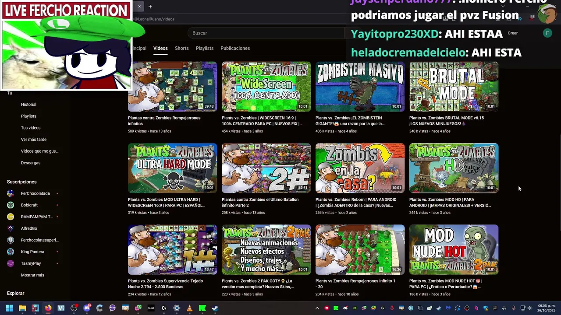561x315 pixels.
Task: Open Supervivencia Tejado Noche thumbnail
Action: [x=172, y=249]
